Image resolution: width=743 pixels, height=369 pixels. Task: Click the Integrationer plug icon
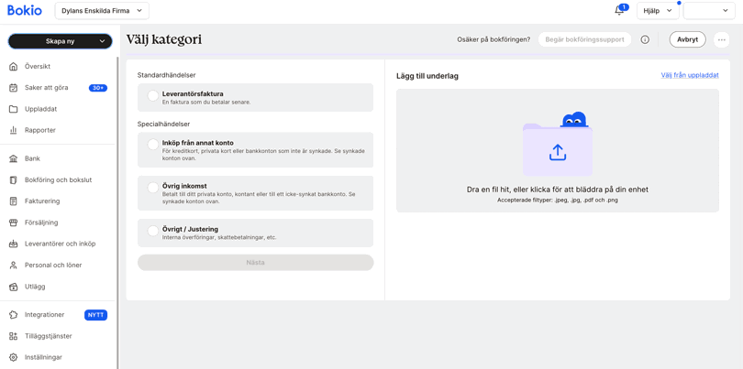click(14, 315)
